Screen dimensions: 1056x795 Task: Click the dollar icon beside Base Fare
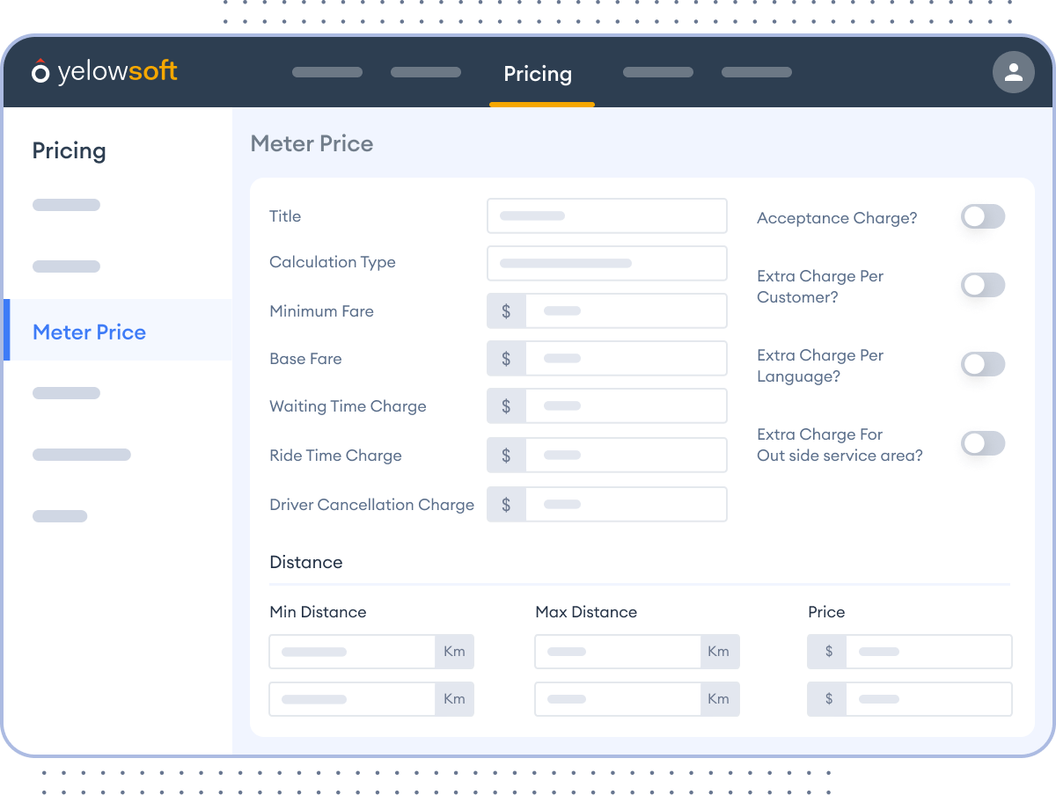point(506,358)
